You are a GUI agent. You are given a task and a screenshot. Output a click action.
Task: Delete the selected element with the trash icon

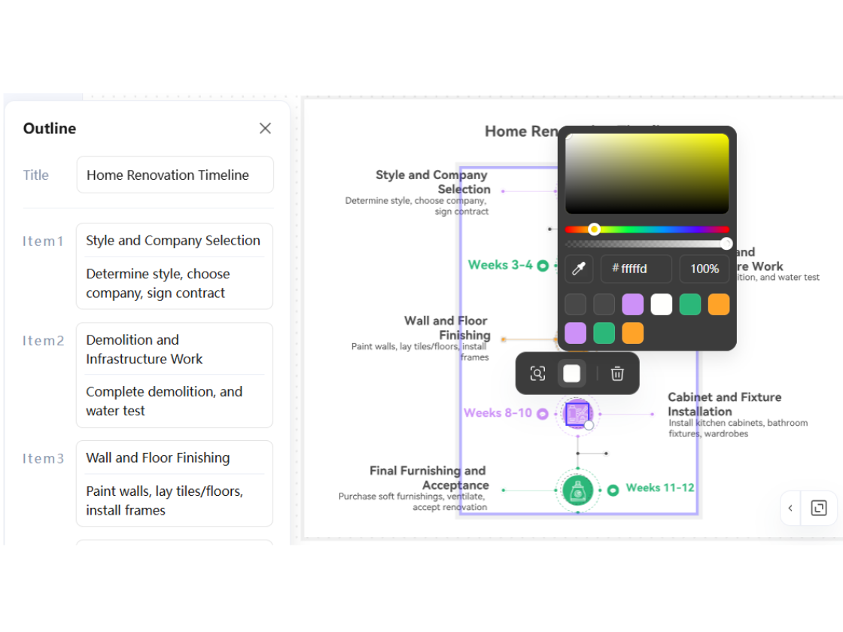pos(617,374)
